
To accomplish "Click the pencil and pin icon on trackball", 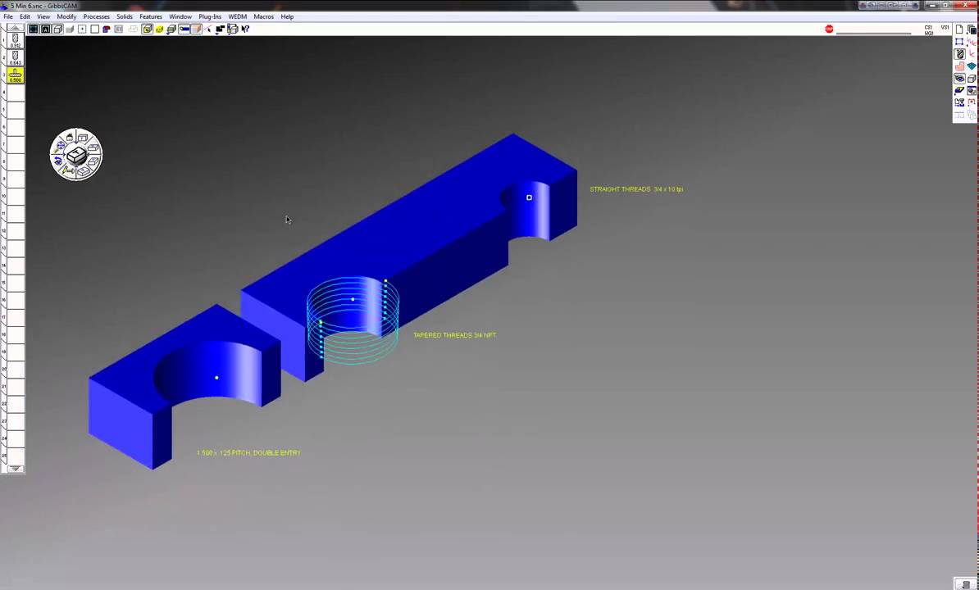I will tap(68, 170).
